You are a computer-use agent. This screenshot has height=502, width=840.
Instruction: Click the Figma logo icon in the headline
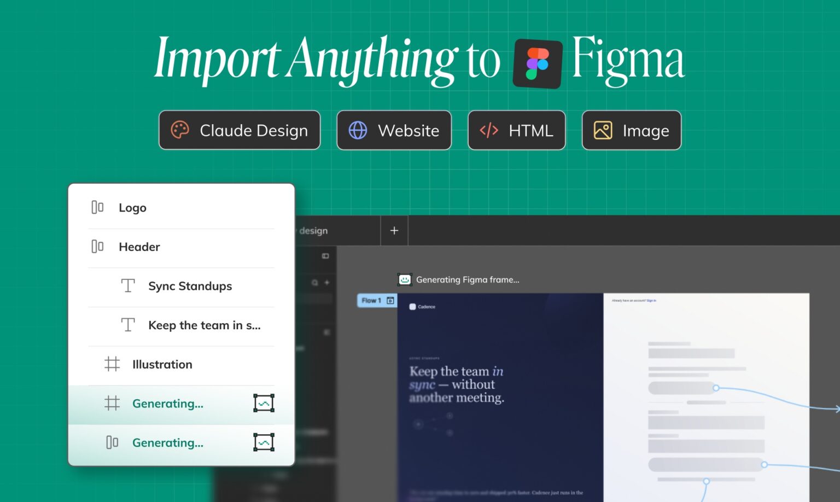(538, 63)
